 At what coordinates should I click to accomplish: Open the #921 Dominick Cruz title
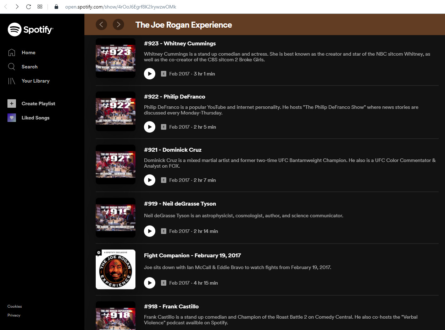tap(173, 150)
